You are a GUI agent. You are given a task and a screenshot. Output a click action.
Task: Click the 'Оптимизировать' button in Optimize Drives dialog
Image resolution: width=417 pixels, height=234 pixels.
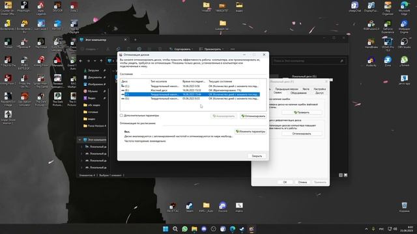pos(253,116)
